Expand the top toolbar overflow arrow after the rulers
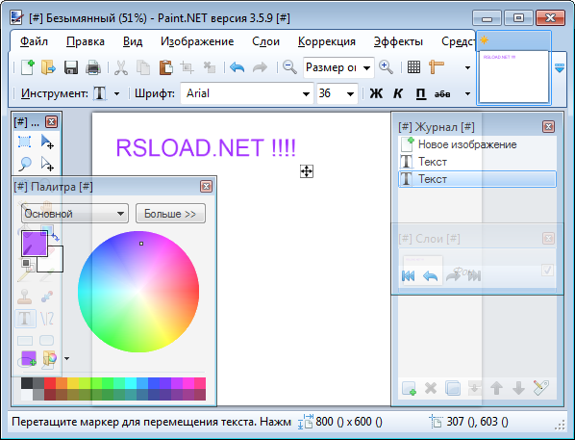The height and width of the screenshot is (440, 575). pyautogui.click(x=467, y=67)
